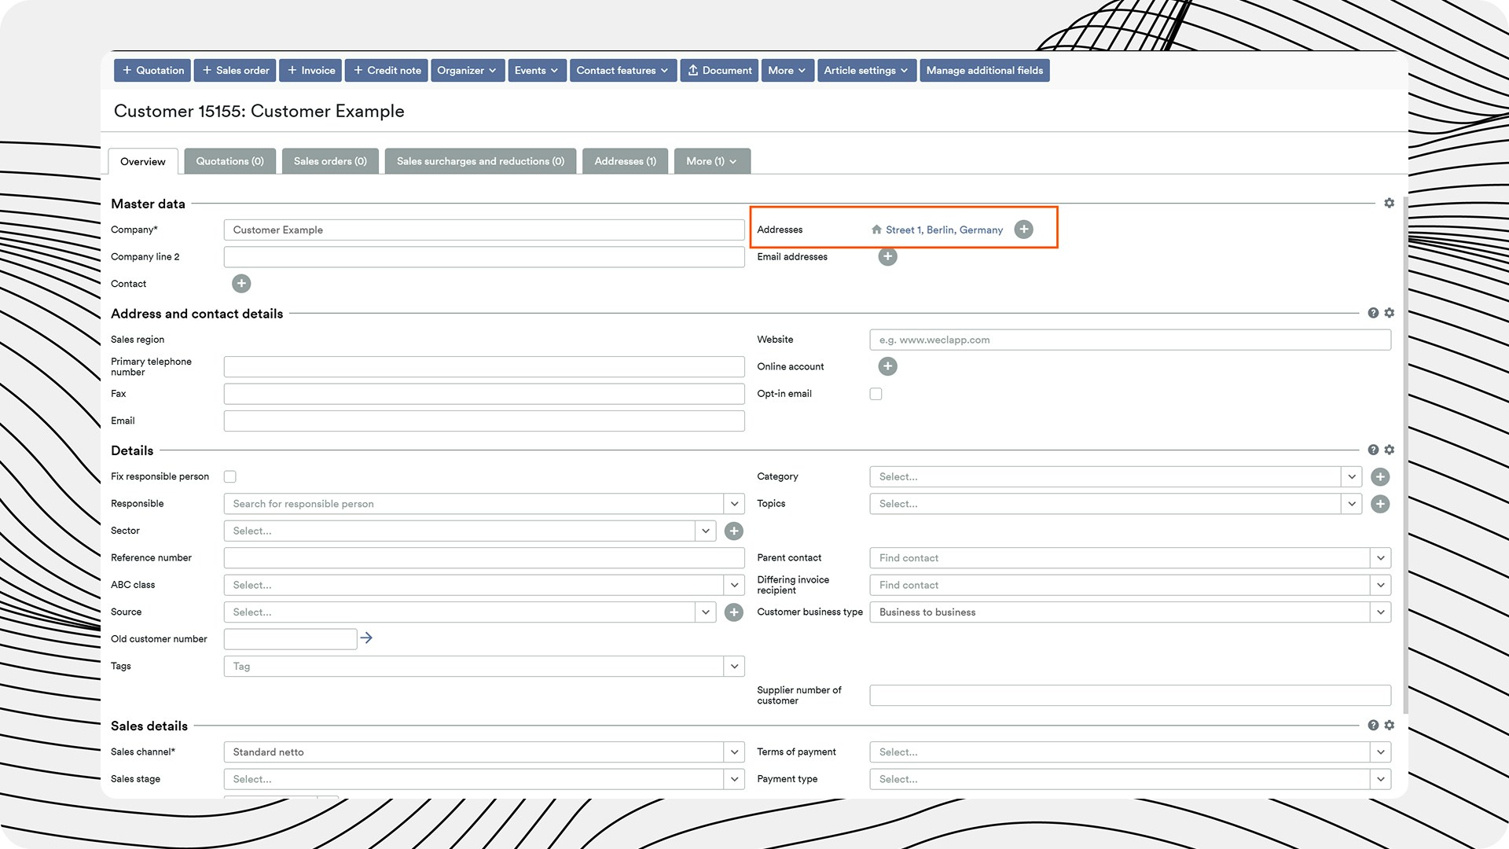Open the Quotations (0) tab
Image resolution: width=1509 pixels, height=849 pixels.
pos(229,161)
